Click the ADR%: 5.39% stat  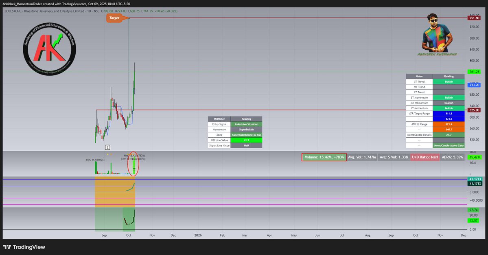click(x=452, y=157)
